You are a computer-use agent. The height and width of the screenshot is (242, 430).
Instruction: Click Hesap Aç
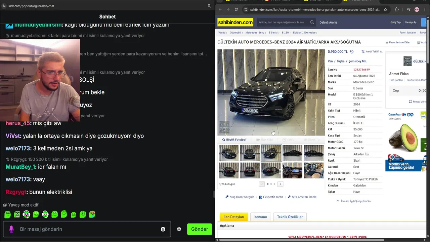(411, 22)
